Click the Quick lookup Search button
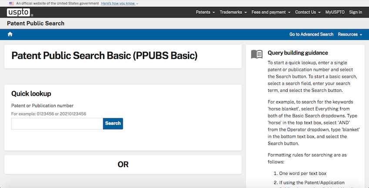The height and width of the screenshot is (188, 369). click(x=113, y=124)
